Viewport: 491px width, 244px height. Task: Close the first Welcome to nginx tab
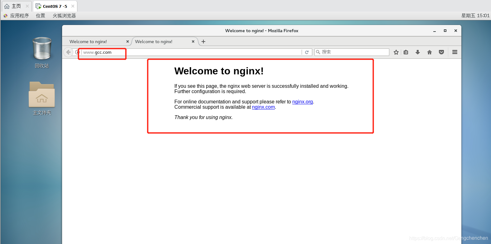(128, 42)
